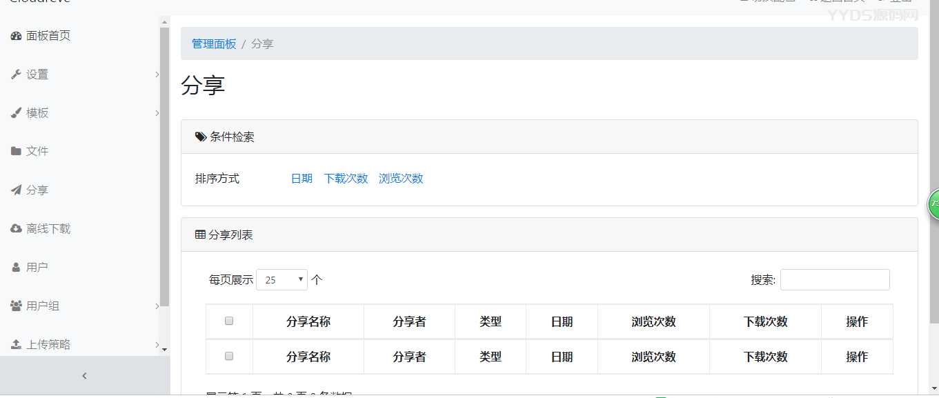Open the 每页展示 page-size dropdown showing 25

[281, 279]
